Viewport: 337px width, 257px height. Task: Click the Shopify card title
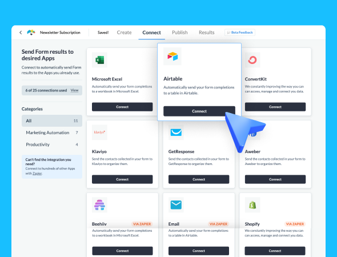(252, 224)
